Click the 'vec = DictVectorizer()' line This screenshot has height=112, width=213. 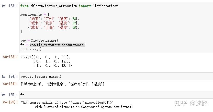[40, 40]
